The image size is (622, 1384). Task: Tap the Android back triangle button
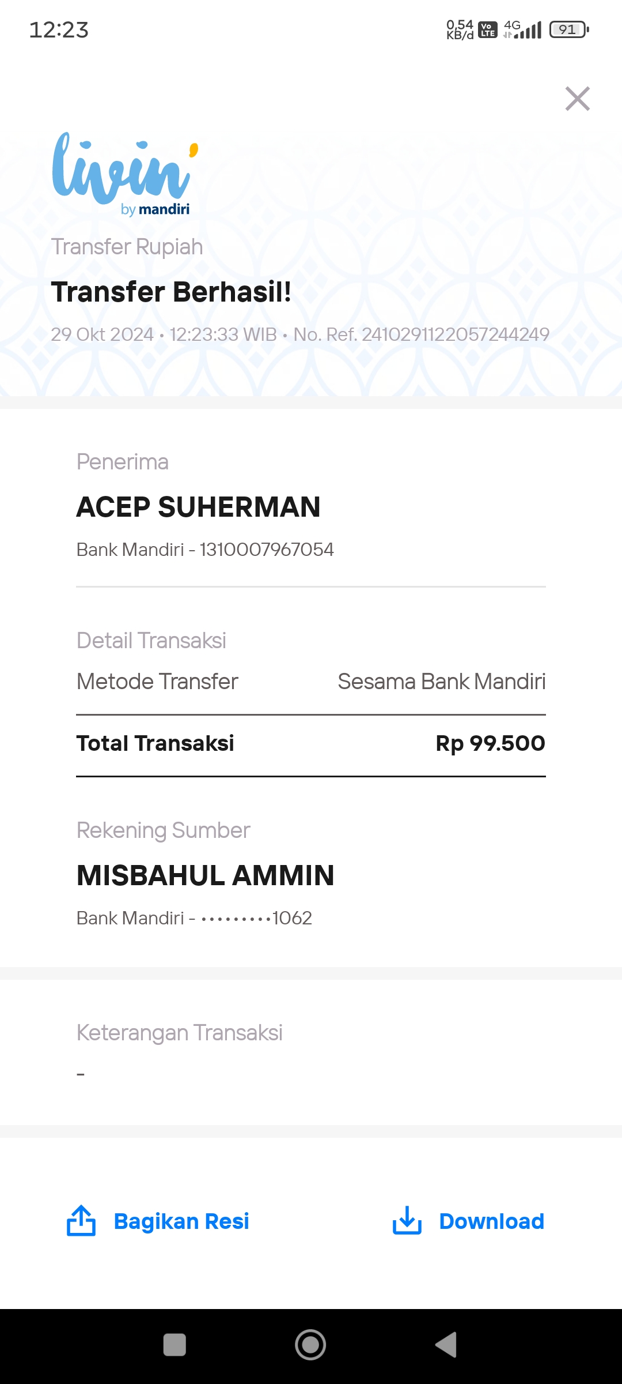click(446, 1345)
